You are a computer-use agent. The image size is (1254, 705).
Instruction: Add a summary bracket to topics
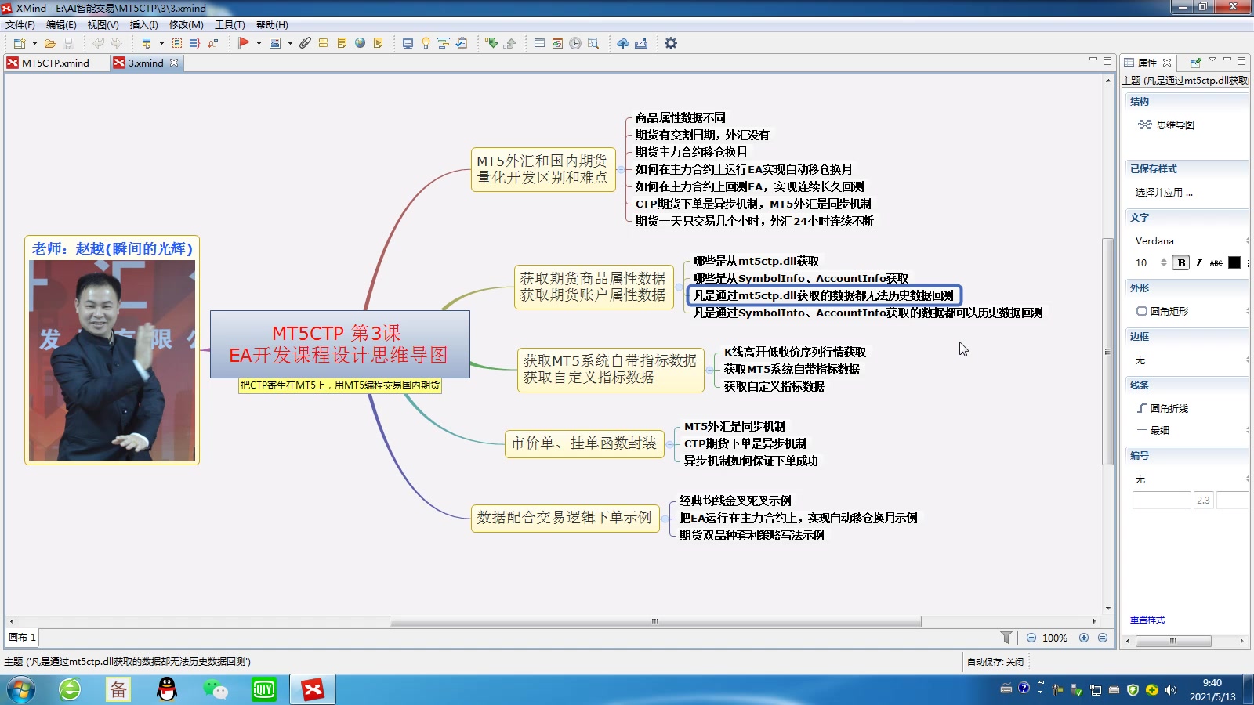[x=195, y=43]
